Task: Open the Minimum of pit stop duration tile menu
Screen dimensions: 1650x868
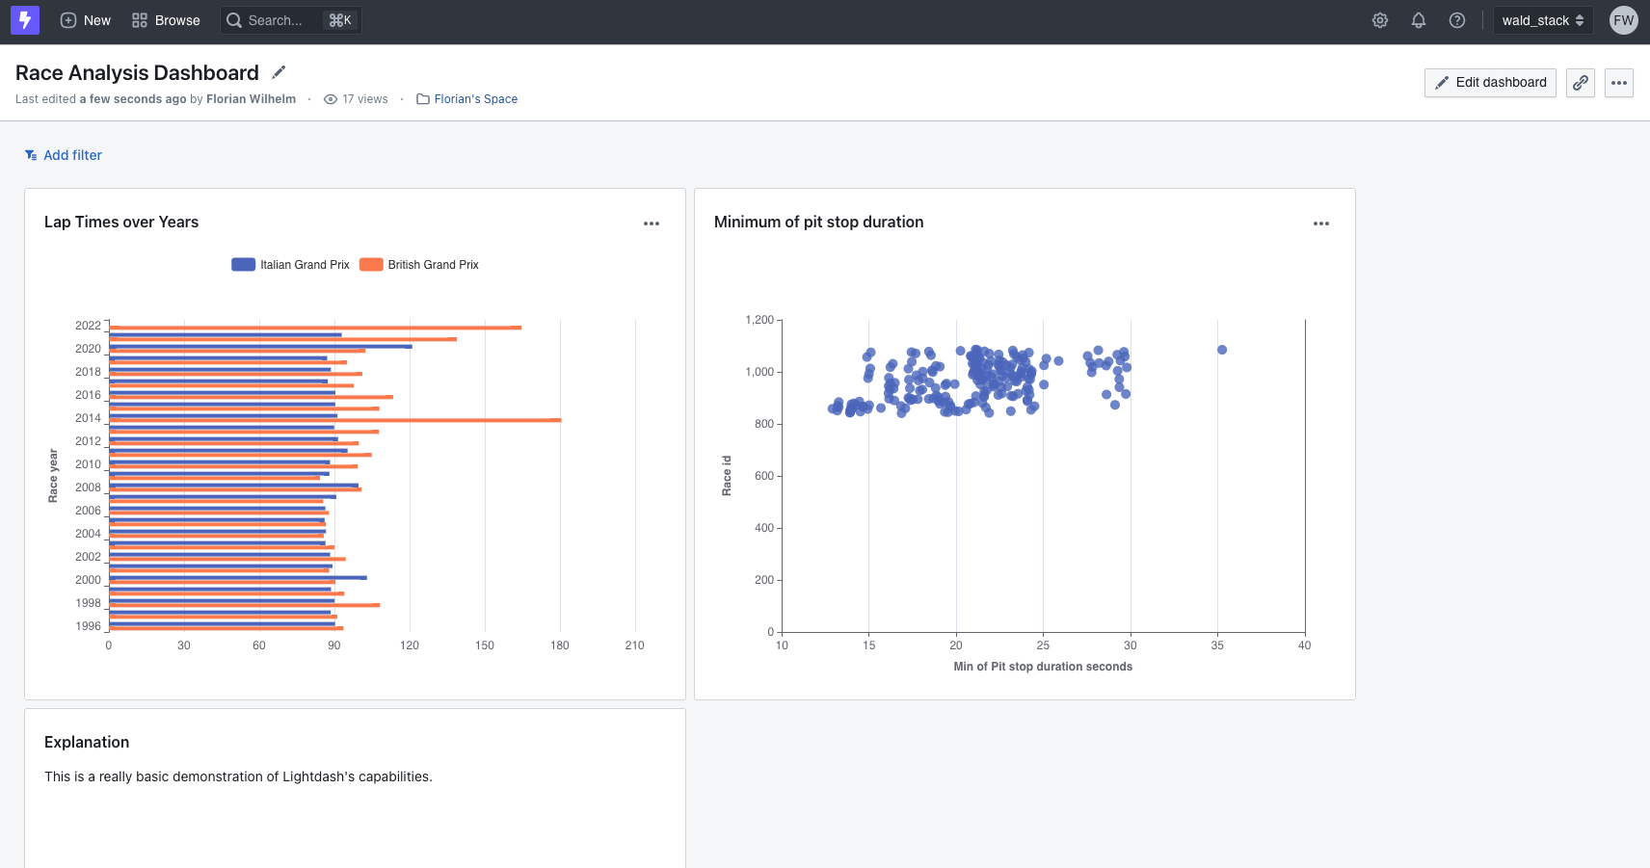Action: point(1320,223)
